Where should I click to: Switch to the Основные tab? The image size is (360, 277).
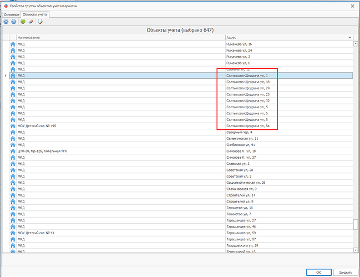[x=12, y=14]
